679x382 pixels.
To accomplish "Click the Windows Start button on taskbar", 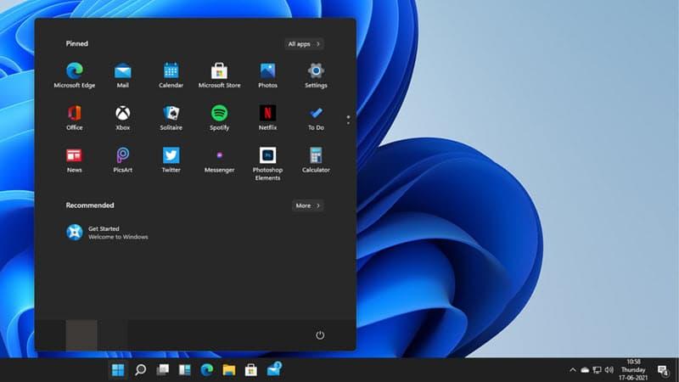I will pos(118,370).
